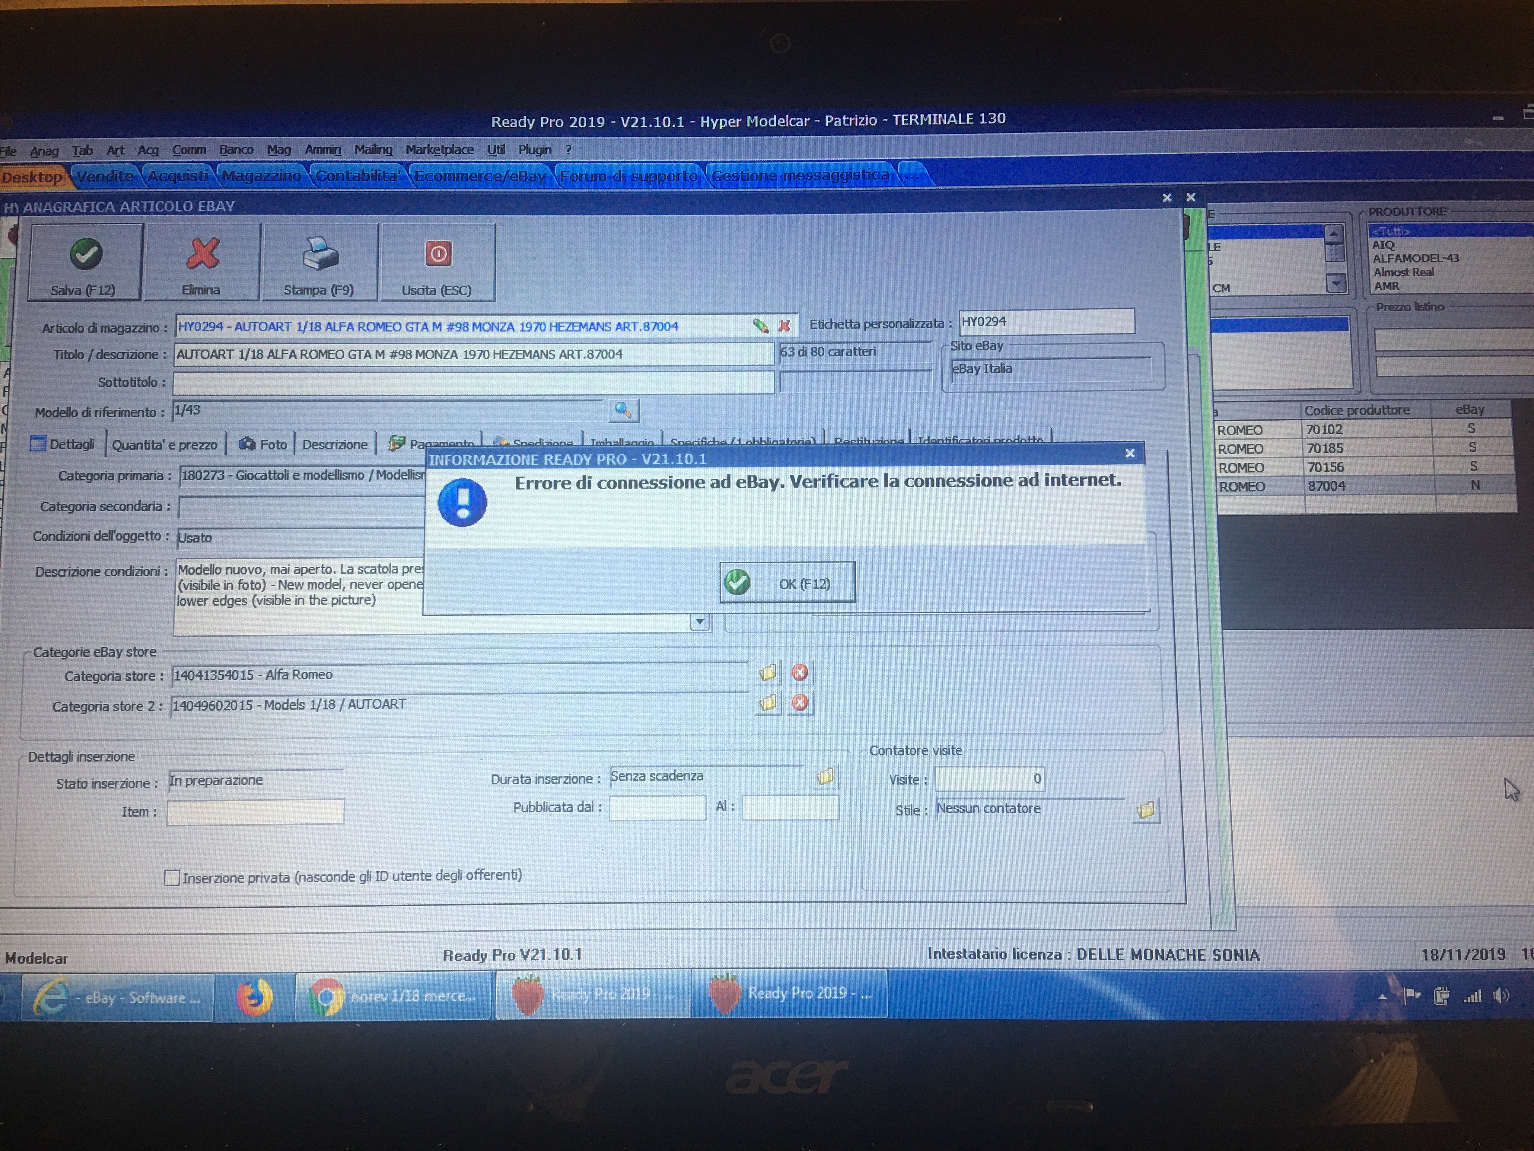1534x1151 pixels.
Task: Click the Sito eBay Italia field
Action: 1051,369
